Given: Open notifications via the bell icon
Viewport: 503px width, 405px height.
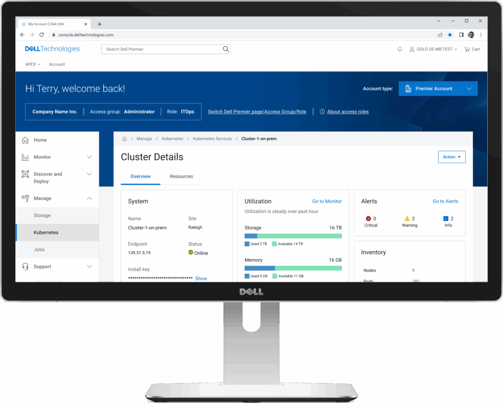Looking at the screenshot, I should [x=399, y=49].
